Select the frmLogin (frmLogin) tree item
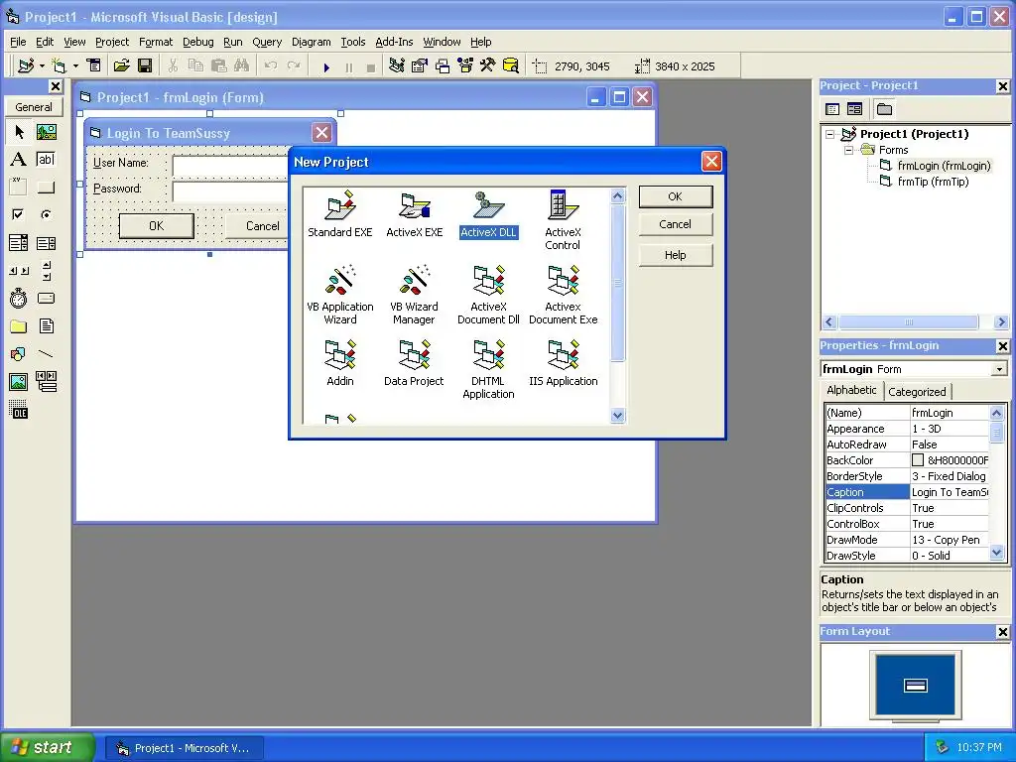1016x762 pixels. (x=945, y=166)
